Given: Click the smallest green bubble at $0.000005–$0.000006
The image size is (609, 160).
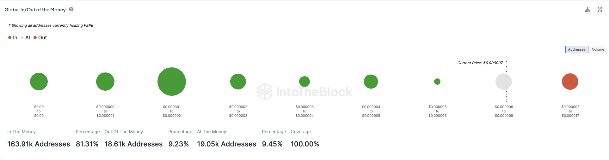Looking at the screenshot, I should click(x=437, y=82).
